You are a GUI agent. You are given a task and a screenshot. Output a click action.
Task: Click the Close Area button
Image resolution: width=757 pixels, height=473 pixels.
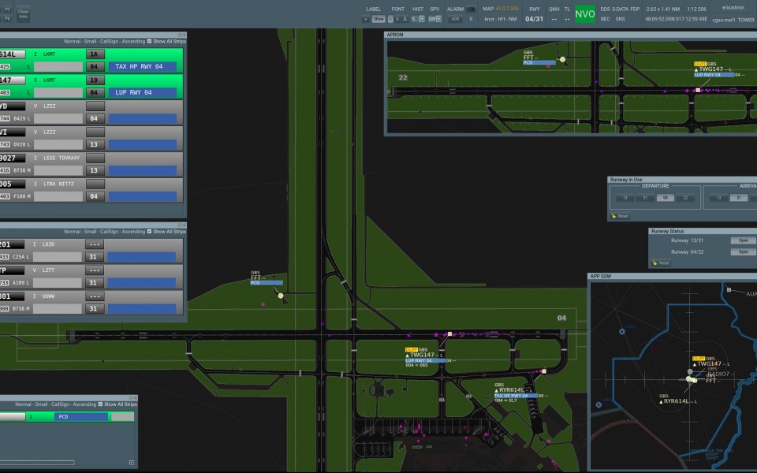(x=23, y=14)
